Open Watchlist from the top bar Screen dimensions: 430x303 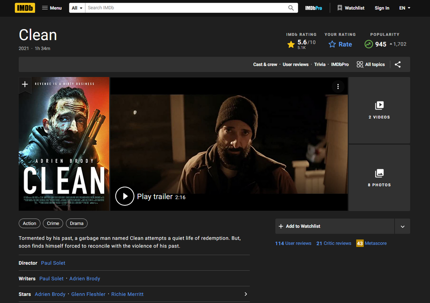[351, 8]
